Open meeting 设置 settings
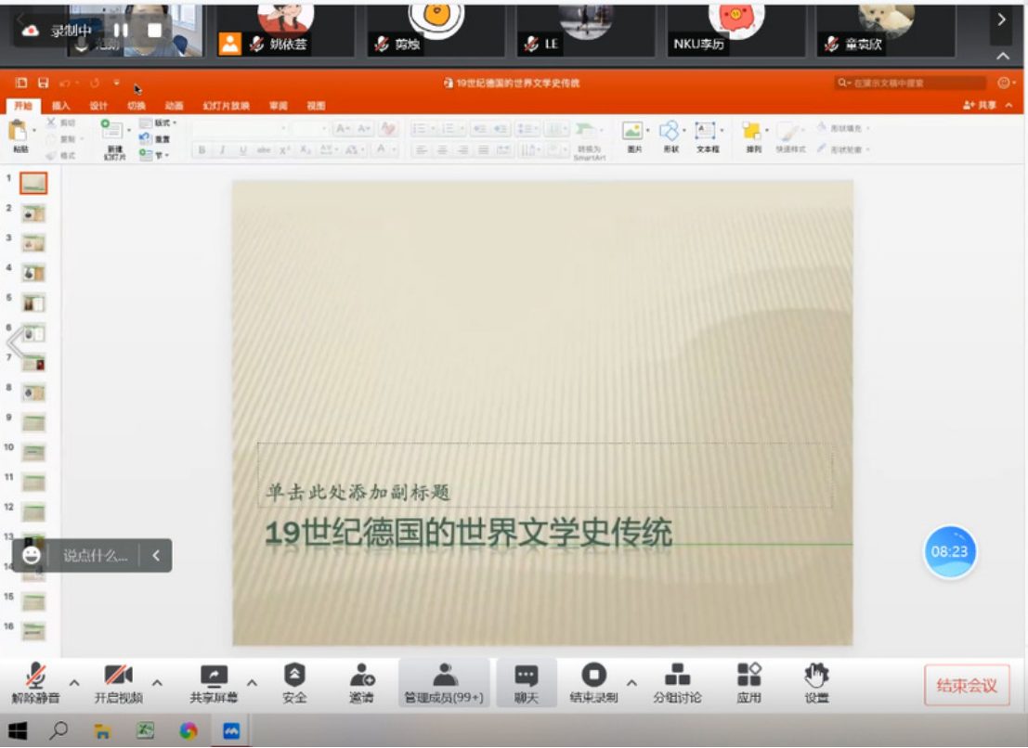This screenshot has width=1028, height=748. point(816,683)
